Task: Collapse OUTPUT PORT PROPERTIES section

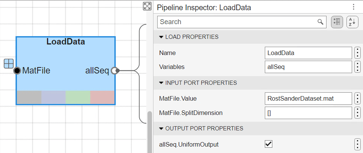Action: tap(161, 129)
